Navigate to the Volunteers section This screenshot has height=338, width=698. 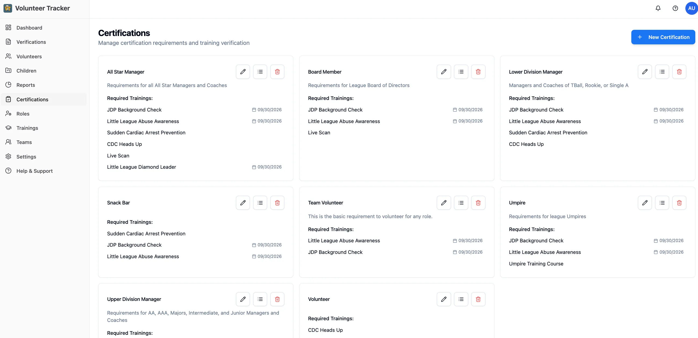click(x=29, y=56)
